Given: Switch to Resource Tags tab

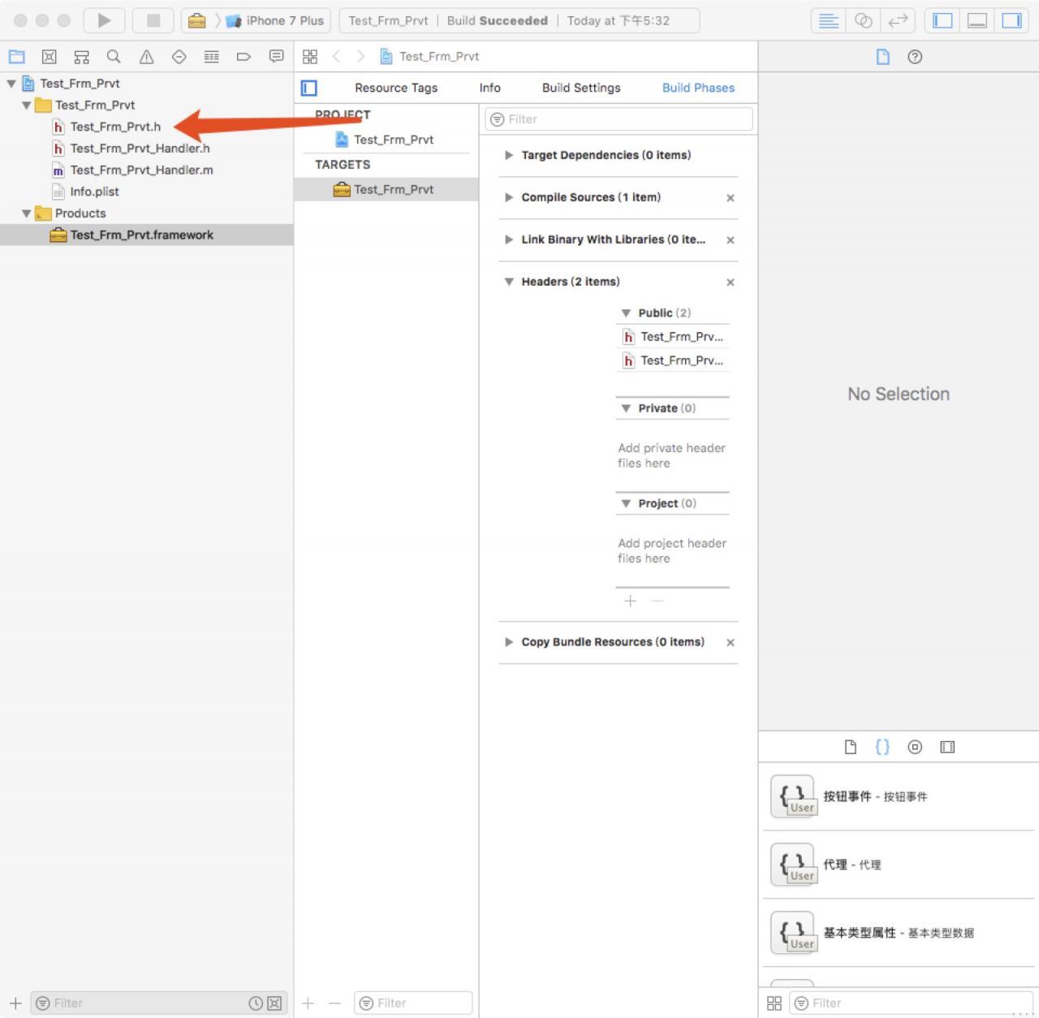Looking at the screenshot, I should 396,88.
